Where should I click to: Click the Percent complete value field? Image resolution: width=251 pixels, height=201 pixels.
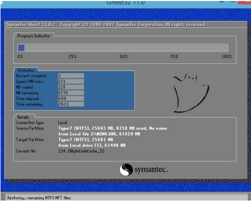(71, 76)
